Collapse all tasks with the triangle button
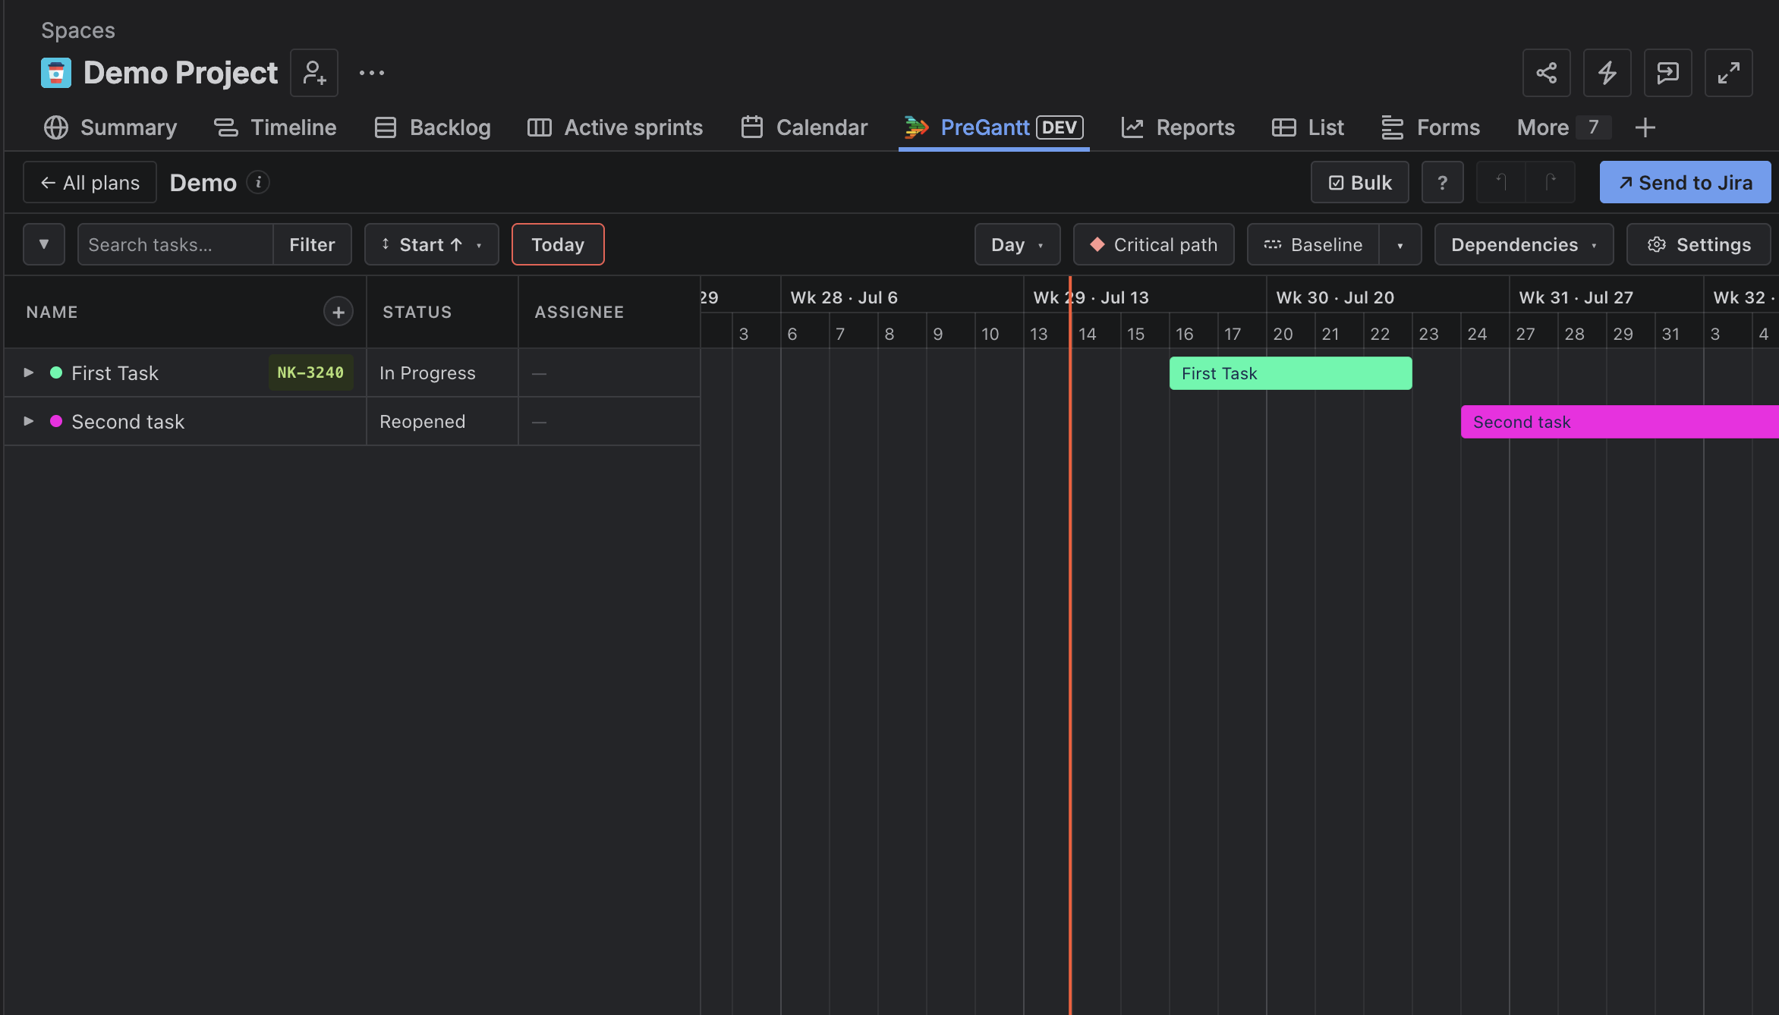The image size is (1779, 1015). [44, 244]
